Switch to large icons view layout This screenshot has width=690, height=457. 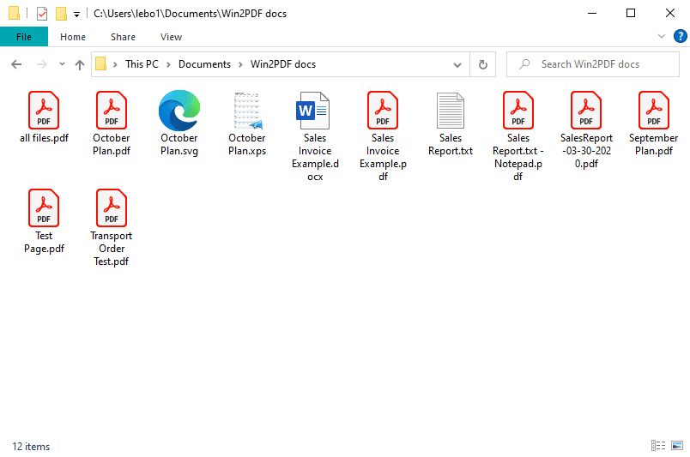(x=677, y=446)
